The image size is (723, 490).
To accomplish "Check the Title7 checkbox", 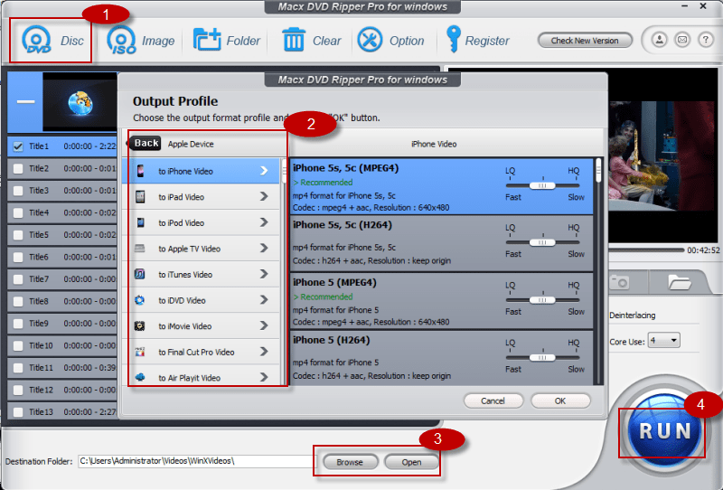I will 18,279.
